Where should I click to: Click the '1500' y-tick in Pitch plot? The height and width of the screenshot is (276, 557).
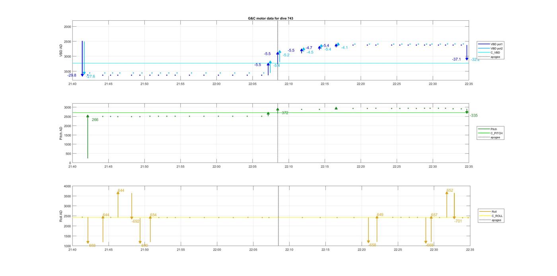[67, 135]
